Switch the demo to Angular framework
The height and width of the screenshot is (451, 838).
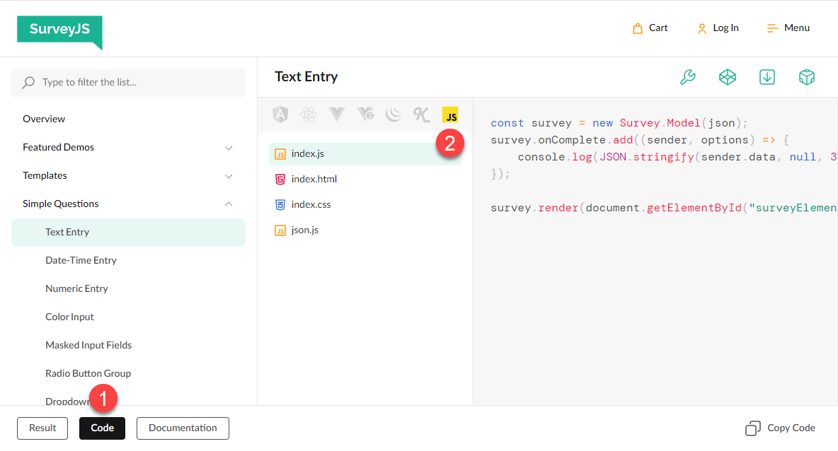280,115
